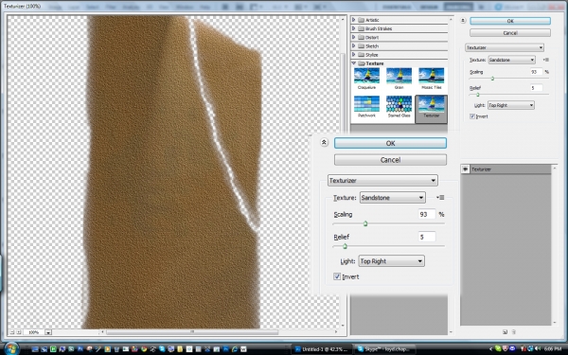Click the small original Cancel button beside filter list
This screenshot has height=355, width=568.
pyautogui.click(x=510, y=33)
